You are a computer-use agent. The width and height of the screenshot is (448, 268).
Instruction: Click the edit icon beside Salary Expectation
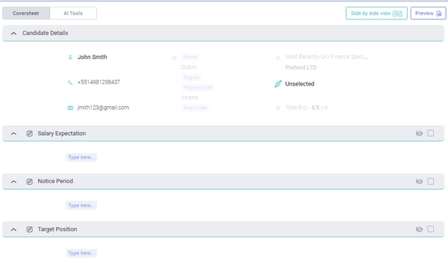pos(29,134)
